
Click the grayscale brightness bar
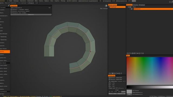[x=150, y=87]
